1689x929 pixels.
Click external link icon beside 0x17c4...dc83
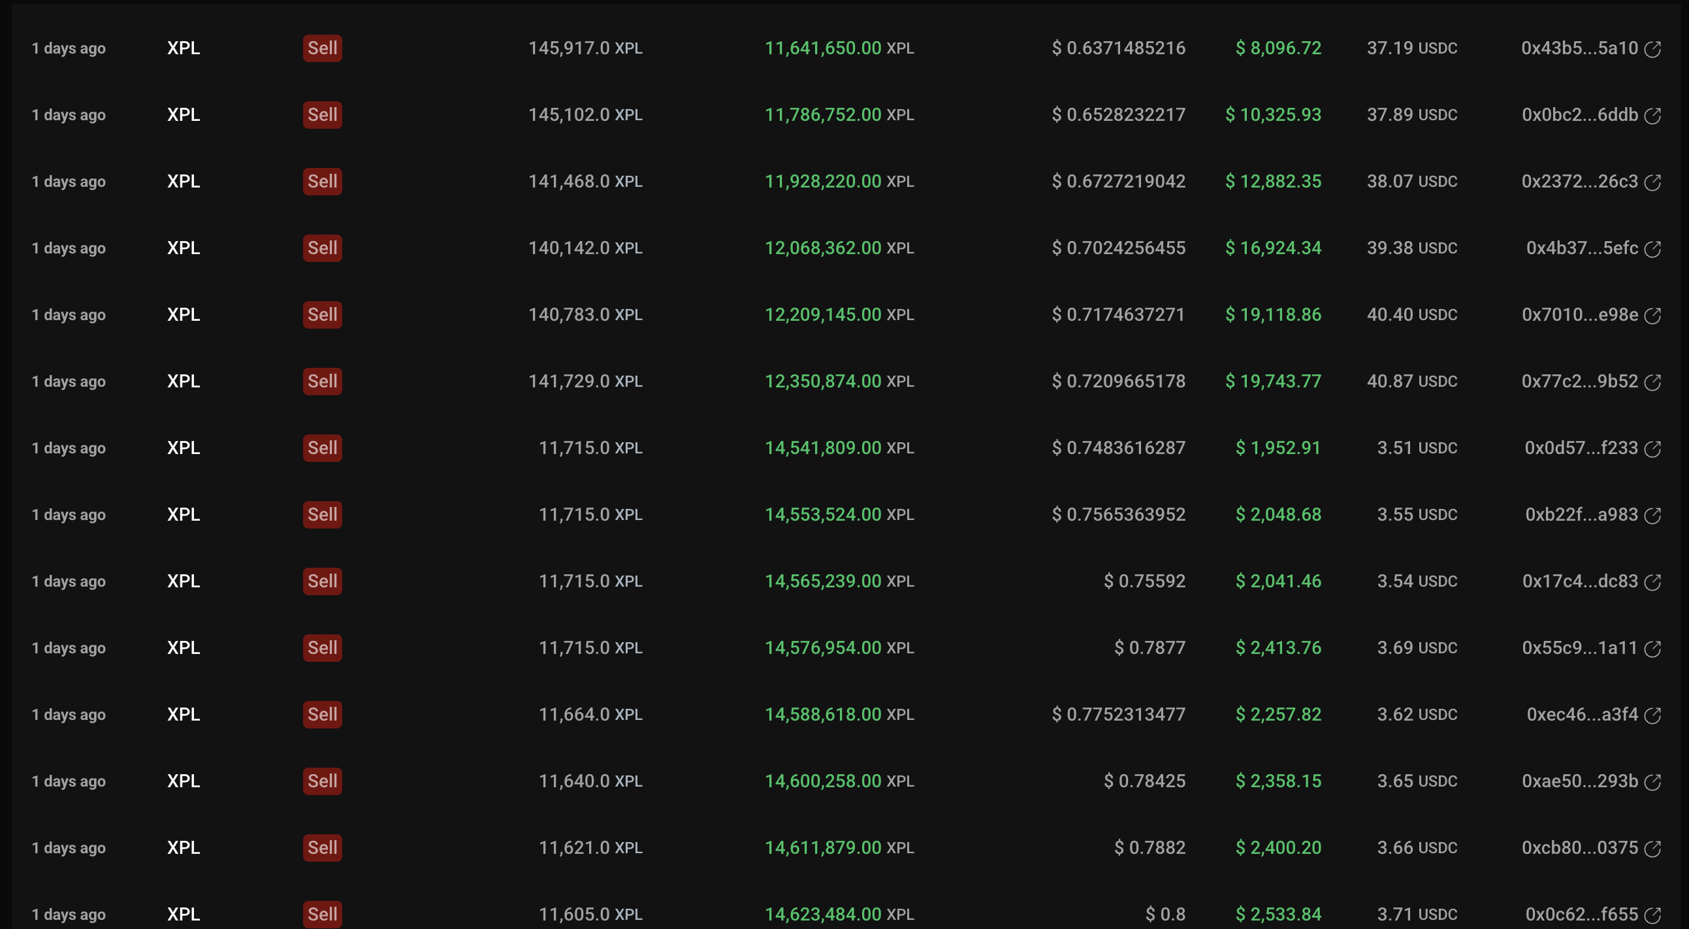point(1652,582)
